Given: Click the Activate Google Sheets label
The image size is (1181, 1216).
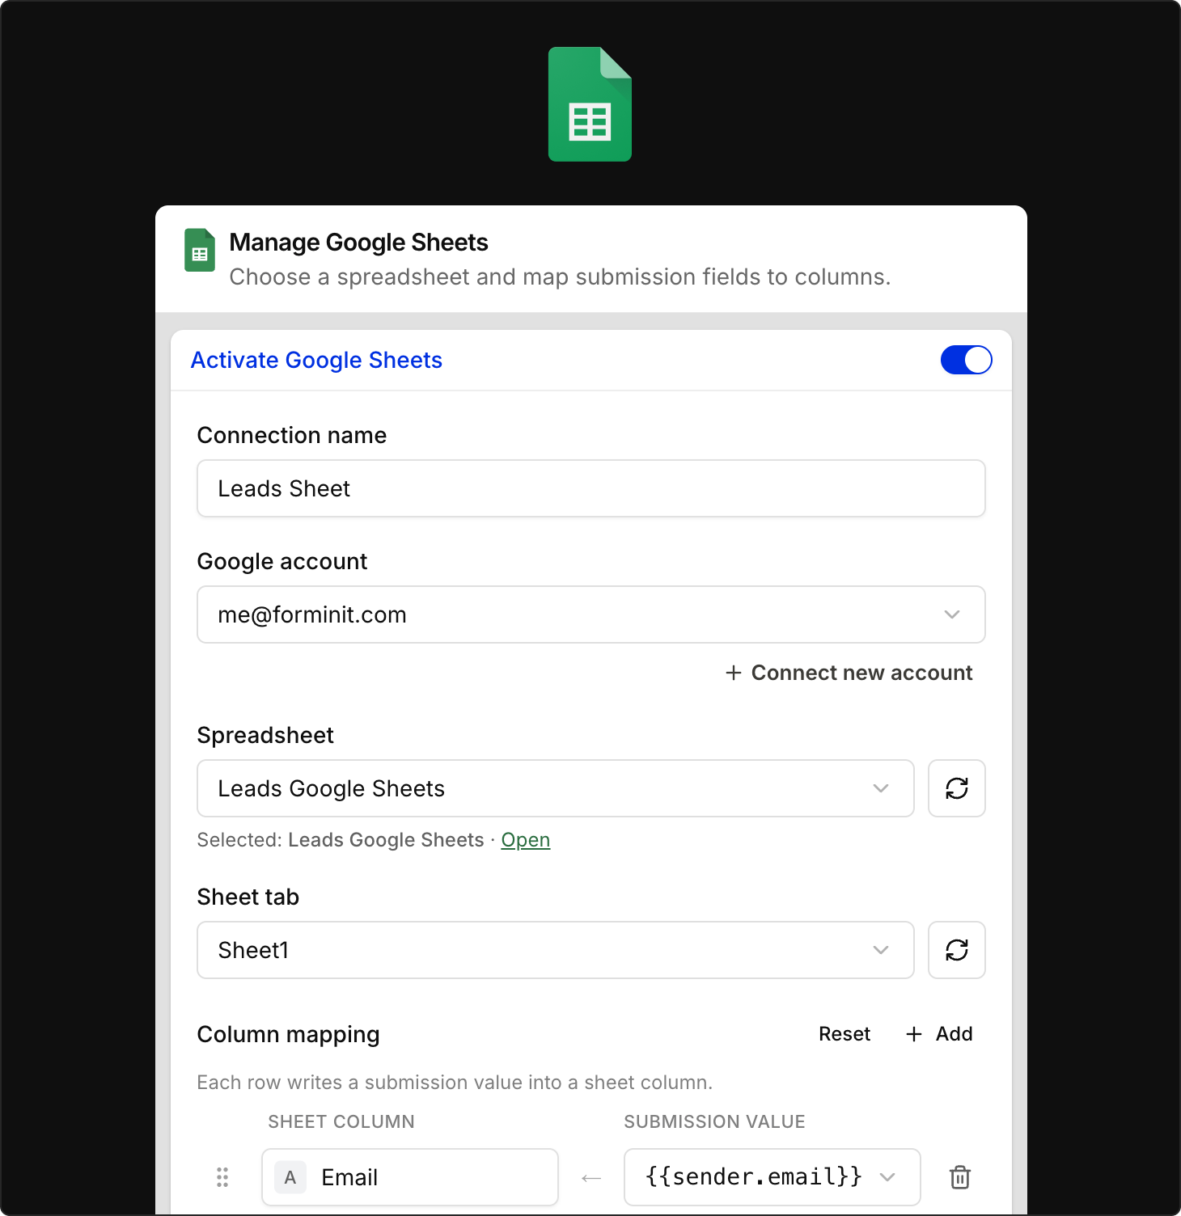Looking at the screenshot, I should pyautogui.click(x=316, y=360).
